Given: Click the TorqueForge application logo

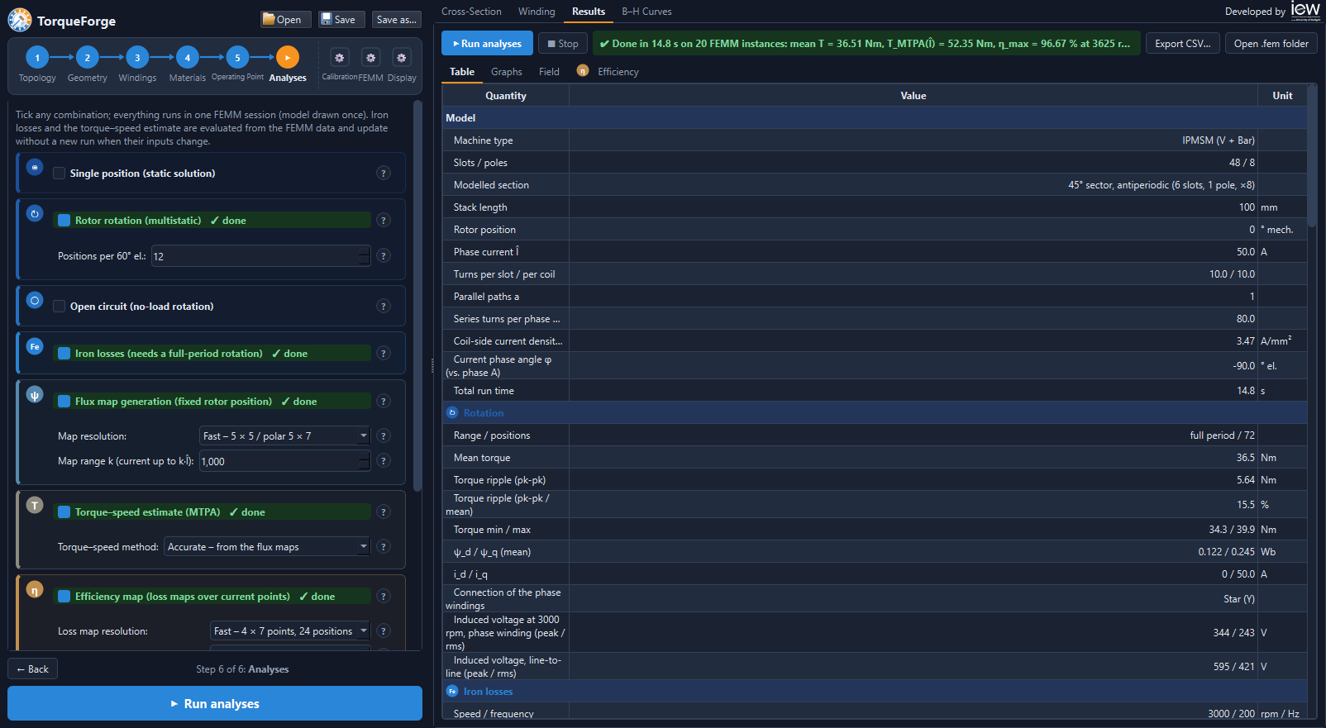Looking at the screenshot, I should [x=20, y=20].
